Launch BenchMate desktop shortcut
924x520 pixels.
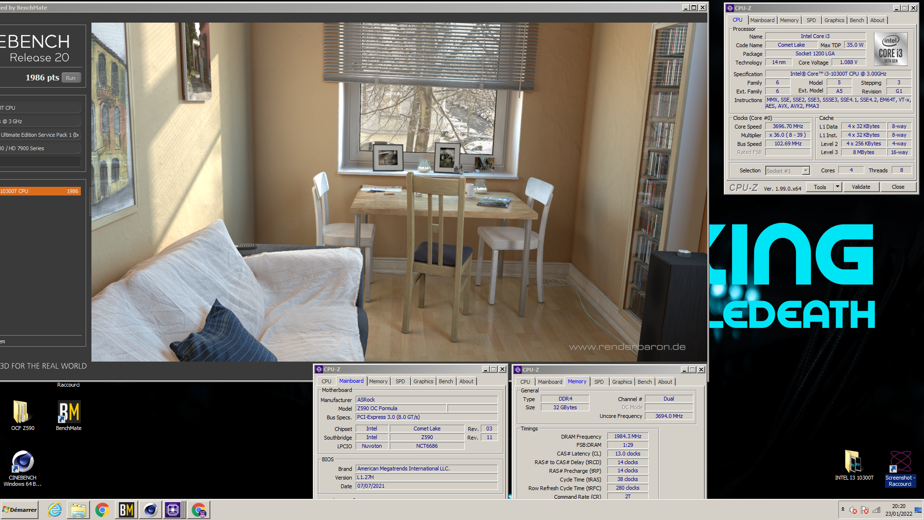click(69, 415)
